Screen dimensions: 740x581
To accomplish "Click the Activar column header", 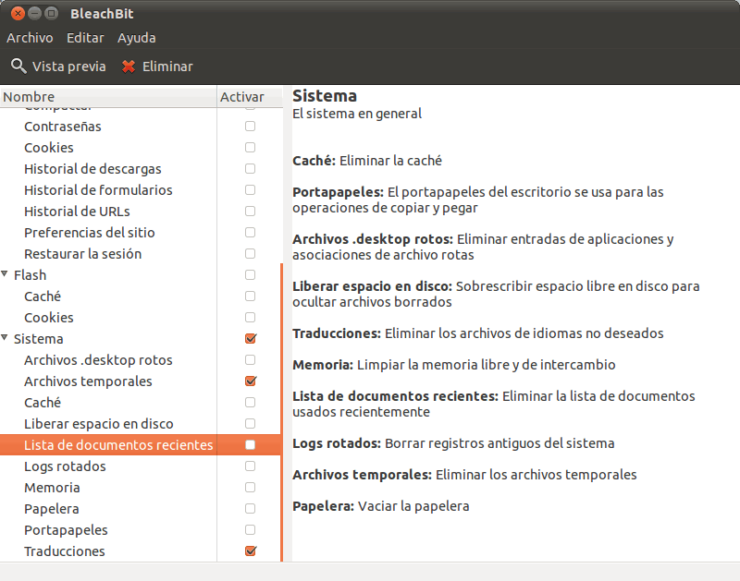I will [x=242, y=97].
